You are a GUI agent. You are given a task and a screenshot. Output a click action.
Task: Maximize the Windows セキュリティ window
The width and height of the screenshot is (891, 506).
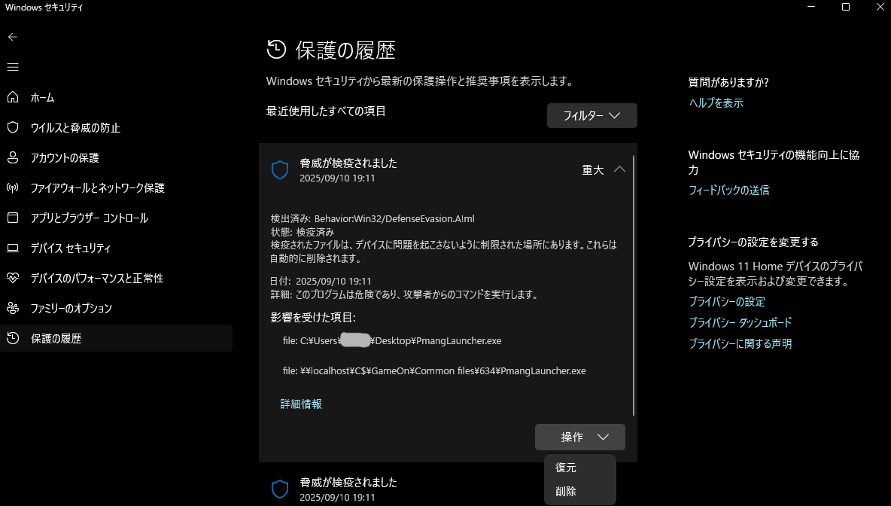846,7
